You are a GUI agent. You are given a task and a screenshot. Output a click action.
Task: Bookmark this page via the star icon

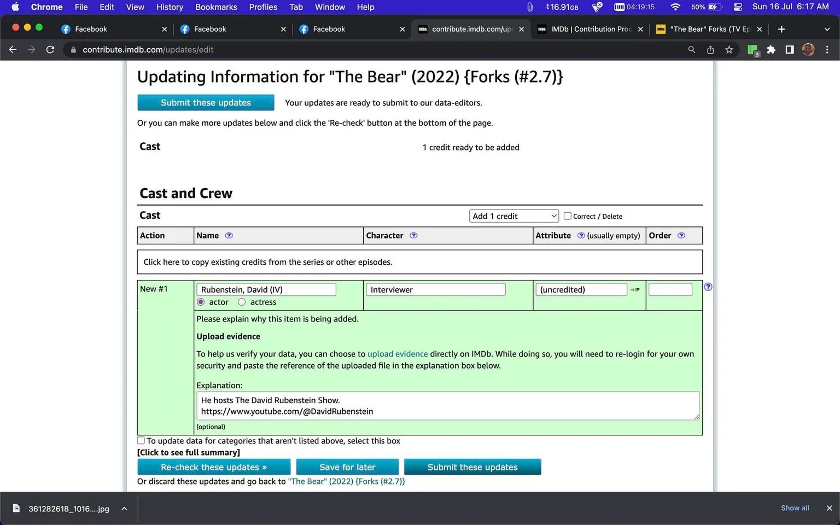729,49
